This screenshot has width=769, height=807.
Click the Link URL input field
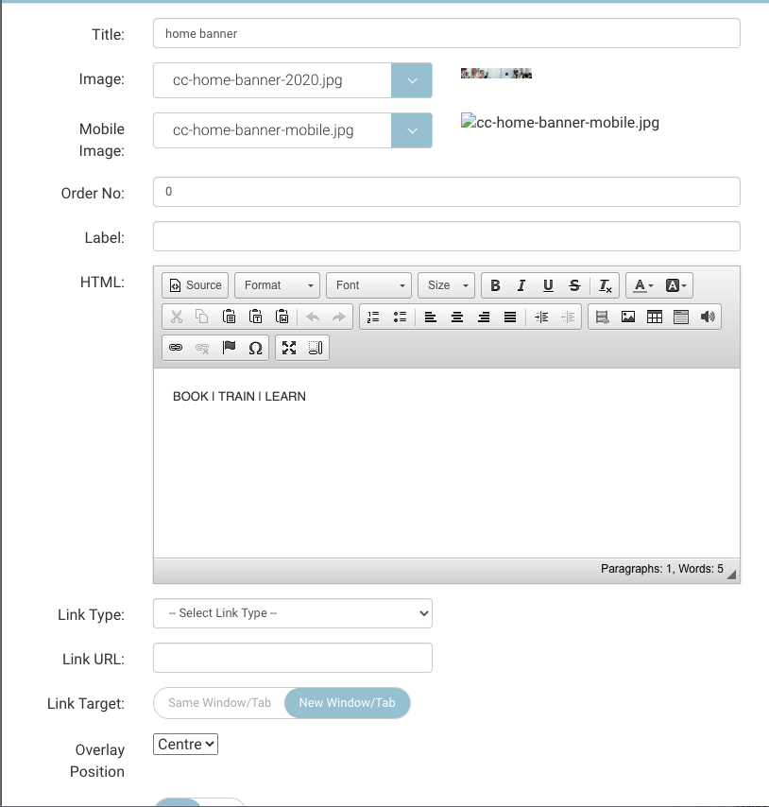pyautogui.click(x=292, y=658)
